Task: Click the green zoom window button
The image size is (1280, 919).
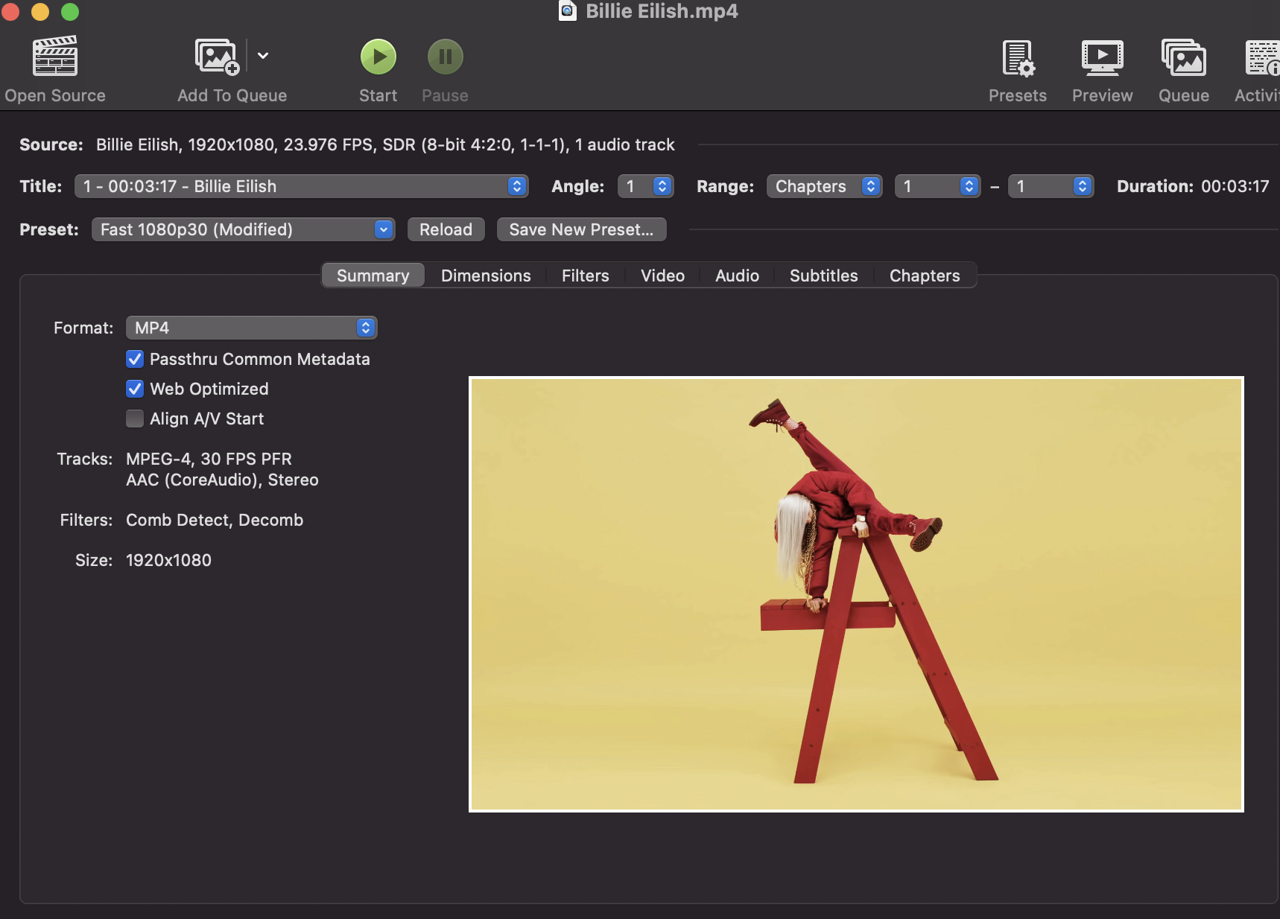Action: click(70, 11)
